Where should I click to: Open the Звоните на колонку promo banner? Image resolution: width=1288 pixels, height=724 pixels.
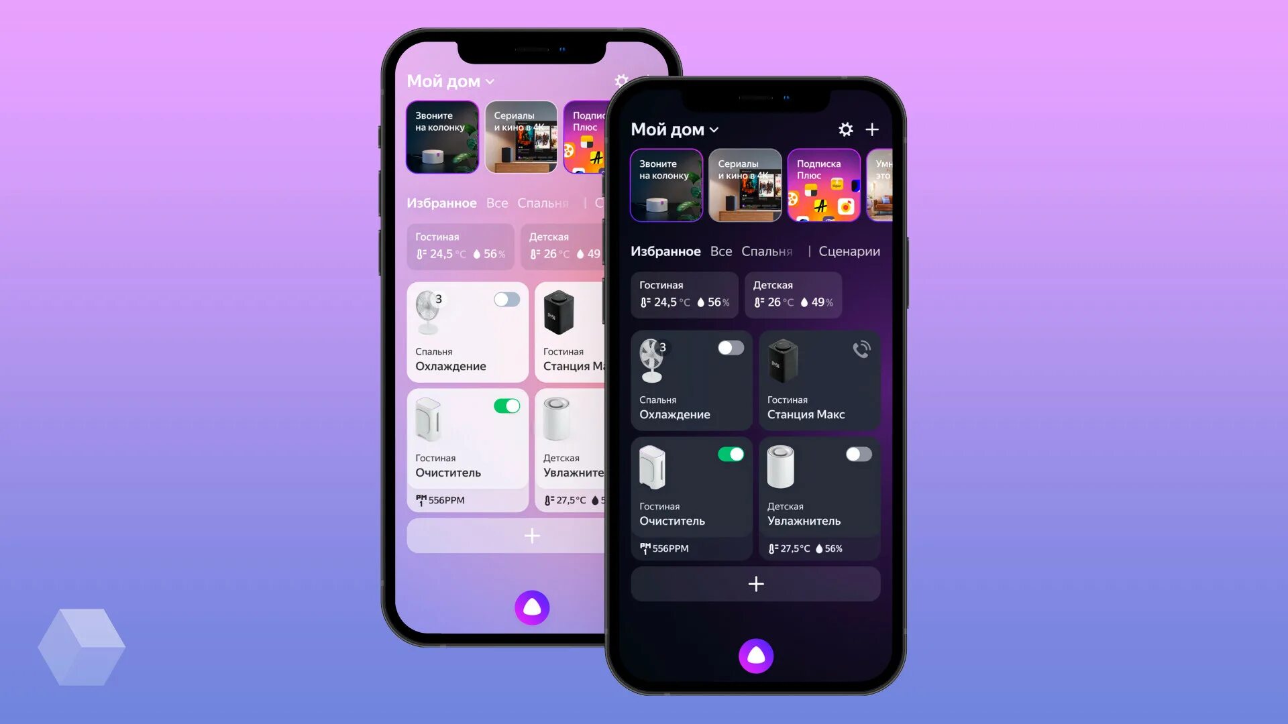pos(665,185)
